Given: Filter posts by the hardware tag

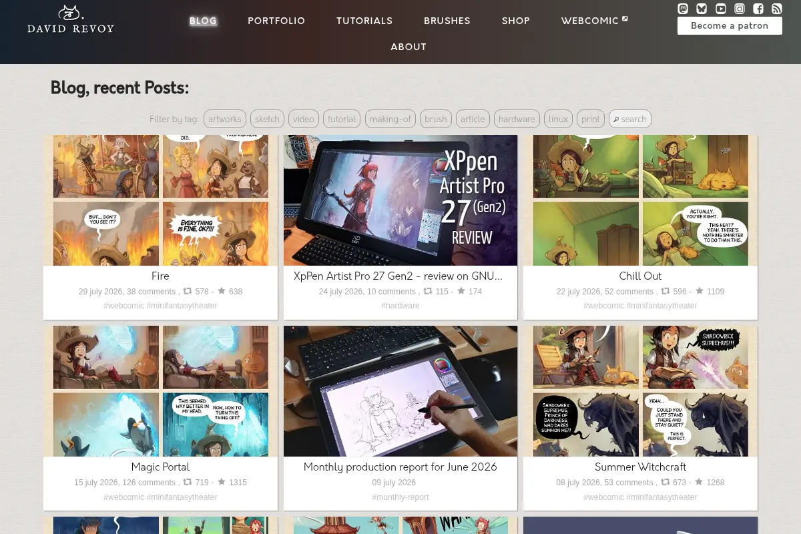Looking at the screenshot, I should (x=517, y=119).
